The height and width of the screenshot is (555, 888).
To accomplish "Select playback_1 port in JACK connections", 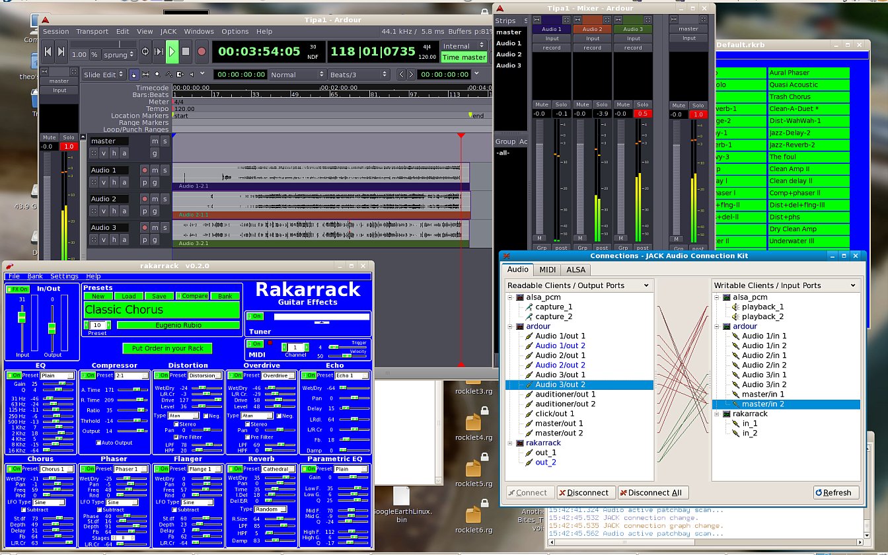I will 762,307.
